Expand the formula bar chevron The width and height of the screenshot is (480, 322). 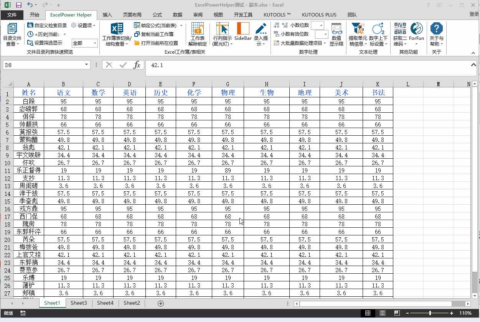473,64
